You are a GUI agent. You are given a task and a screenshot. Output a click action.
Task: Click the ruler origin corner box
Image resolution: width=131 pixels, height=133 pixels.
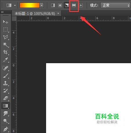pyautogui.click(x=14, y=19)
